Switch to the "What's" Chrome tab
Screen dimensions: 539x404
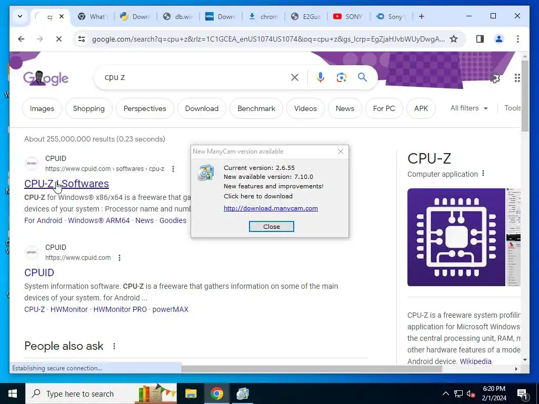(x=93, y=16)
